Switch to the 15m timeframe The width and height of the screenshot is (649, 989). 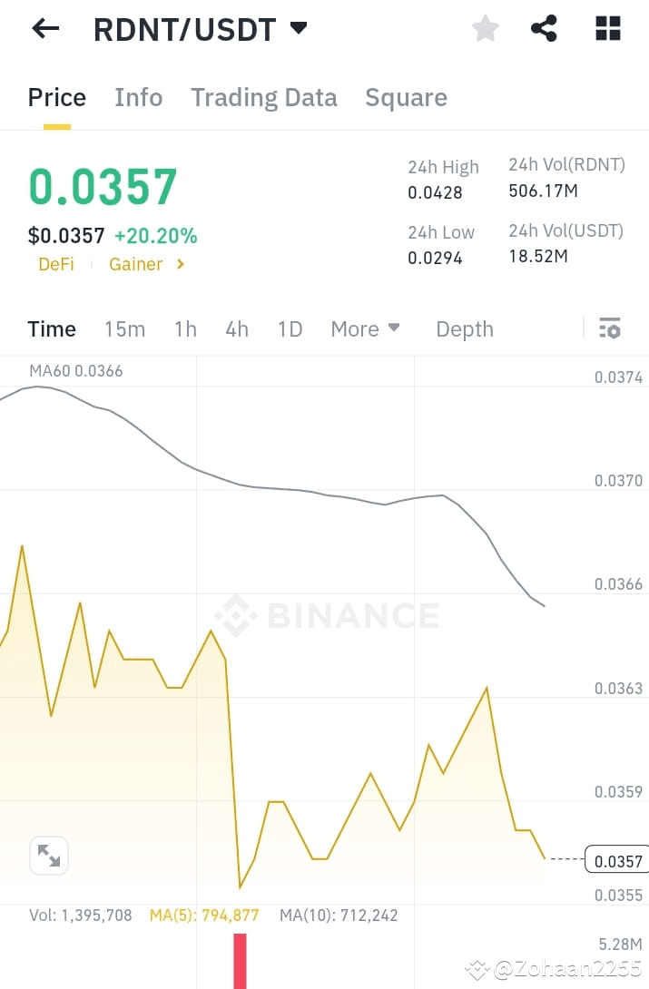(x=124, y=328)
